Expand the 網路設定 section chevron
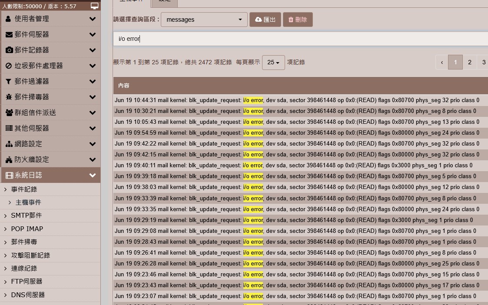This screenshot has height=305, width=488. tap(92, 144)
